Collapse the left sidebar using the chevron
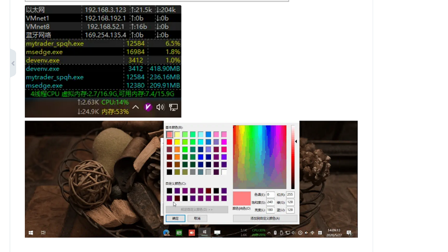 coord(13,63)
